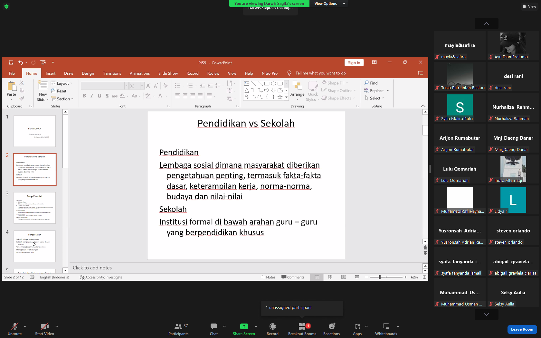Open the Slide Show ribbon tab
Screen dimensions: 541x338
(x=168, y=73)
